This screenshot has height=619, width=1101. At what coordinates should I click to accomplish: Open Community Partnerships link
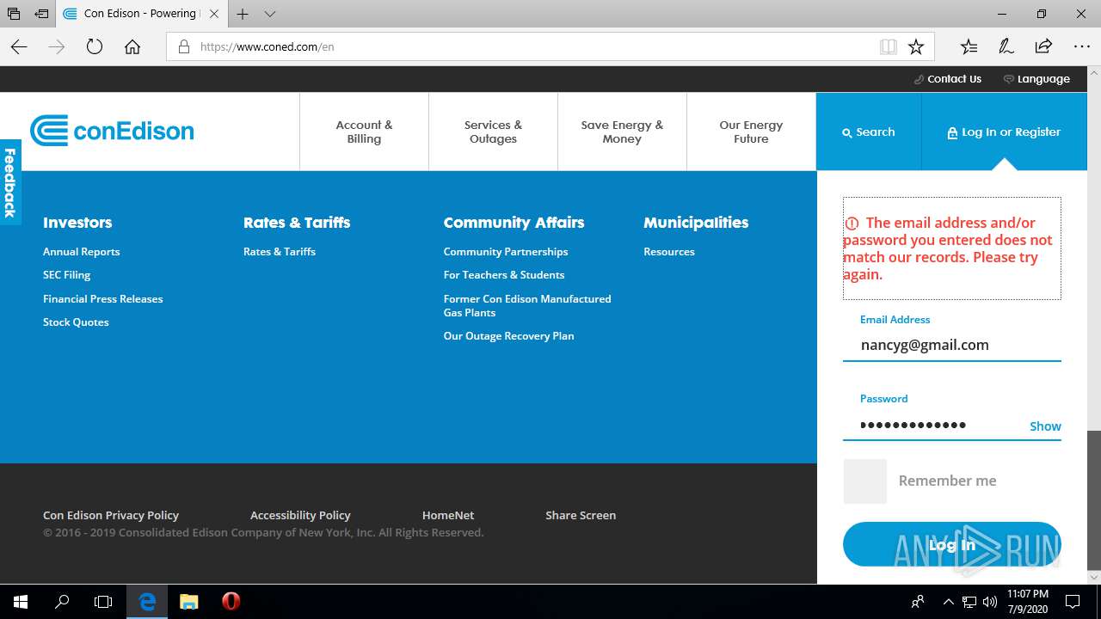(506, 252)
